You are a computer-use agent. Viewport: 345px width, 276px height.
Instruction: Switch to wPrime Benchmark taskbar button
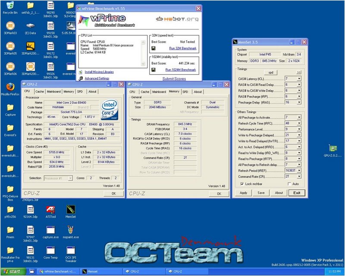[58, 272]
